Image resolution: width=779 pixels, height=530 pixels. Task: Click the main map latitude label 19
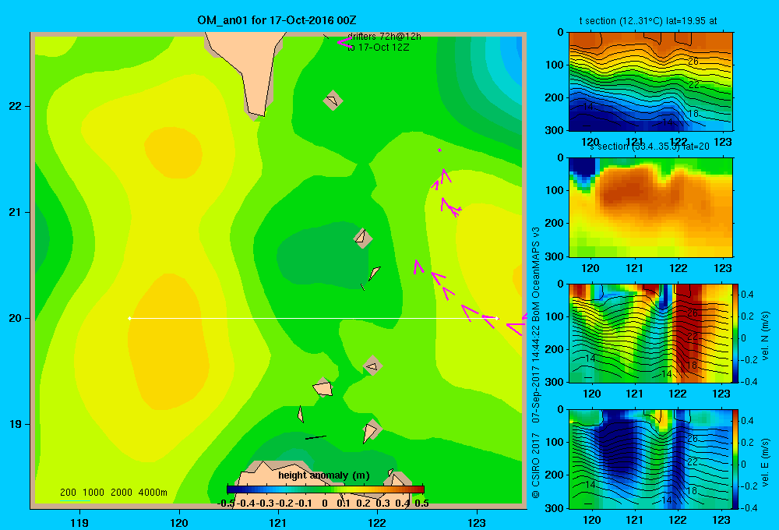tap(16, 424)
